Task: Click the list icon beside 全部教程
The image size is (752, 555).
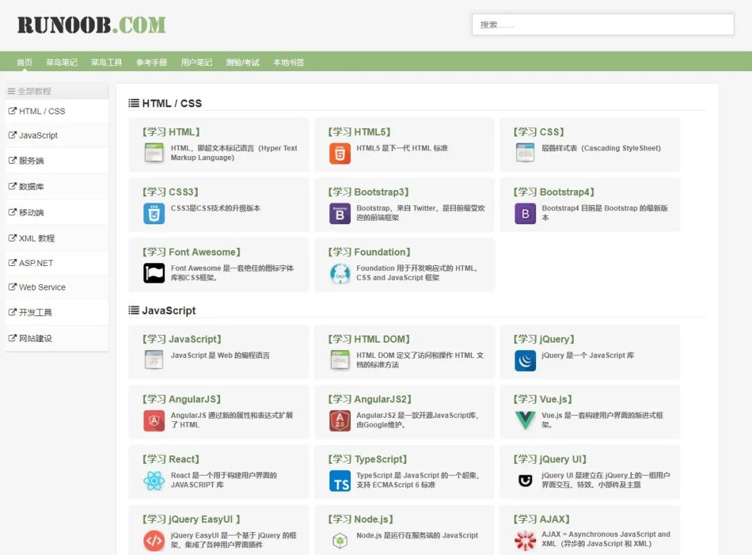Action: 11,91
